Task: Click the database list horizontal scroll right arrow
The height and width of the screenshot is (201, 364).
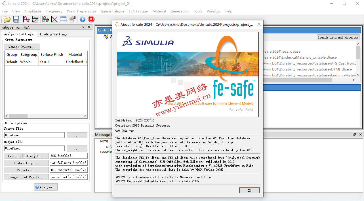Action: pos(354,80)
